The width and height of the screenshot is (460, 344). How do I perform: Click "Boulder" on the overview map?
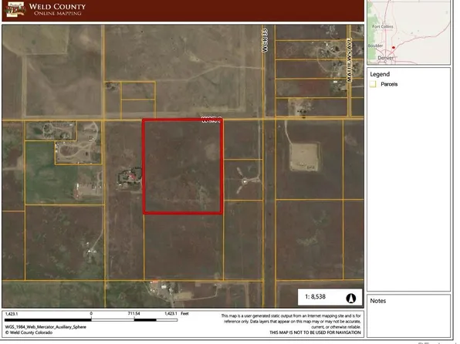point(375,46)
